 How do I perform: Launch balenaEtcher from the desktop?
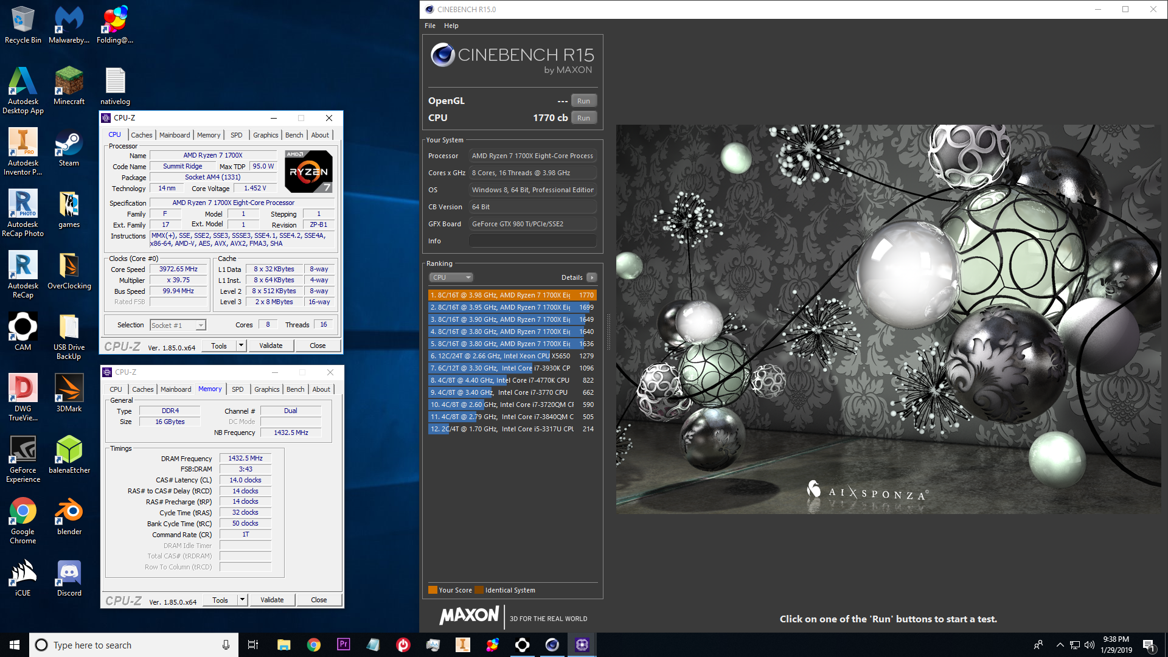point(69,454)
